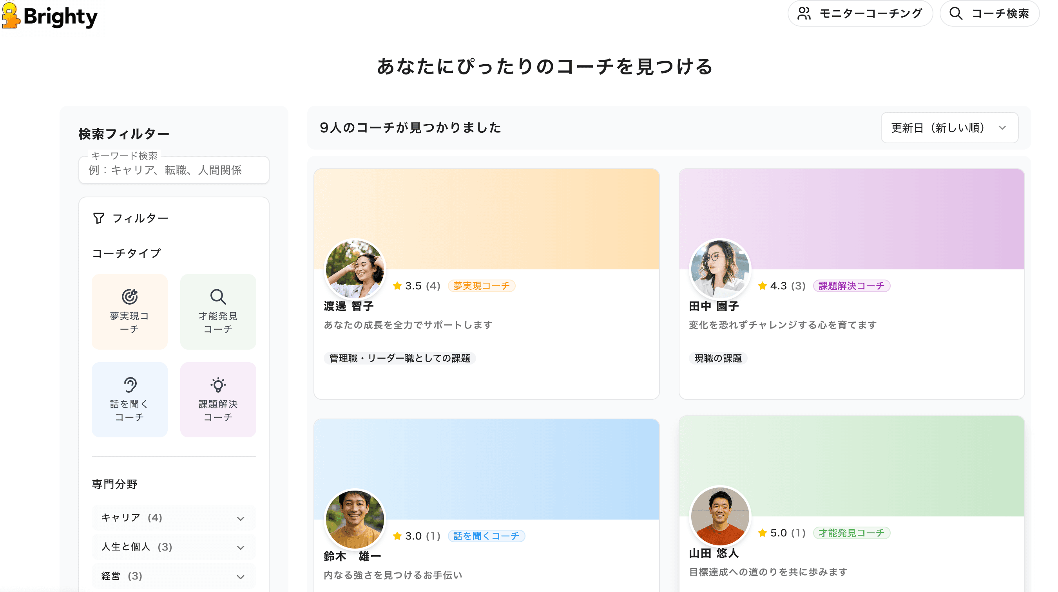The height and width of the screenshot is (592, 1058).
Task: Click the Brighty duck logo icon
Action: coord(11,16)
